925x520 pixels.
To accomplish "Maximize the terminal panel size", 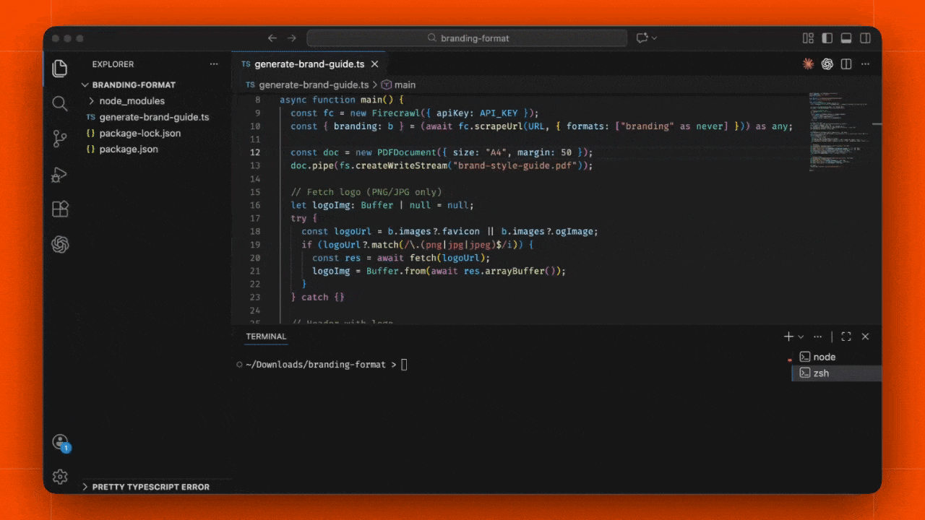I will click(x=846, y=337).
